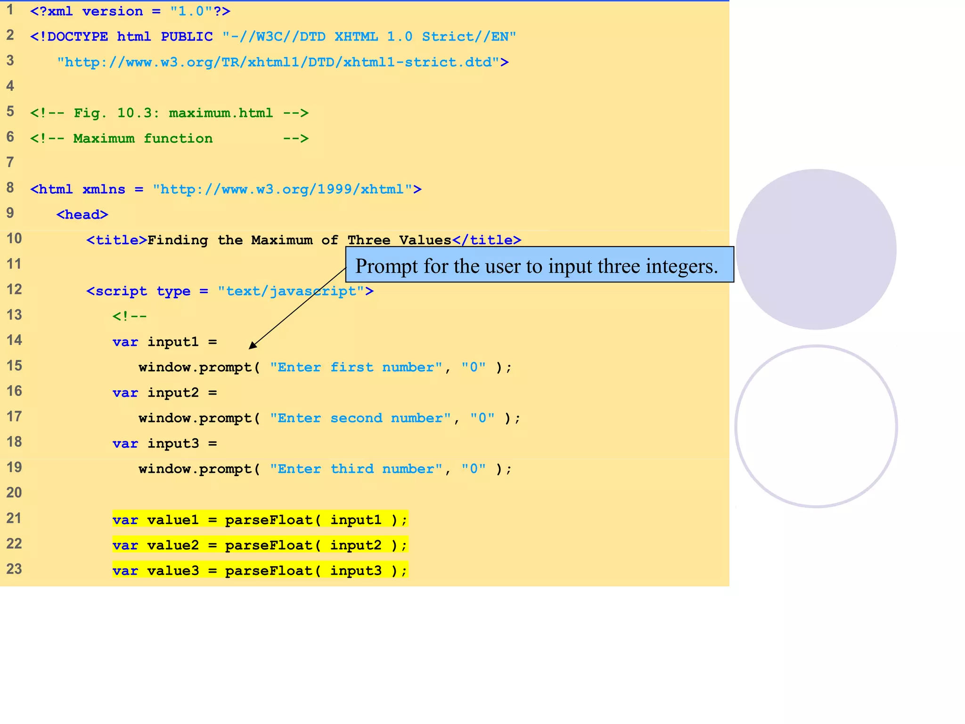
Task: Click line number 12
Action: tap(14, 289)
